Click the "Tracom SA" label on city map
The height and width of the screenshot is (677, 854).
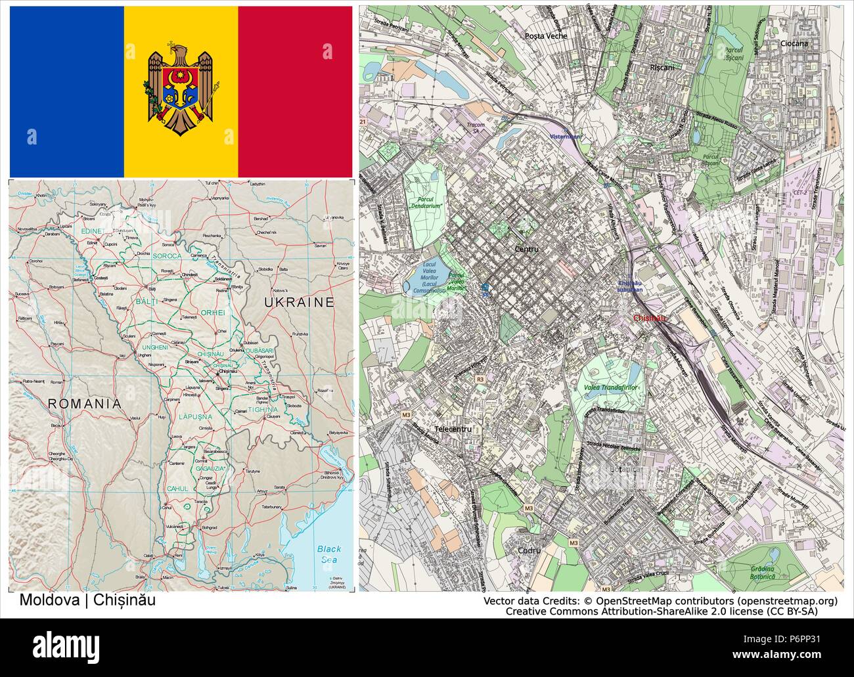click(474, 127)
